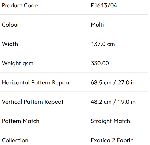Click the Vertical Pattern Repeat label
This screenshot has width=150, height=145.
pos(33,102)
